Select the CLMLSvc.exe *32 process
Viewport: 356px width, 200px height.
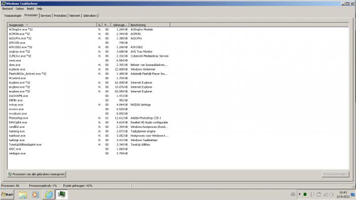pos(89,56)
